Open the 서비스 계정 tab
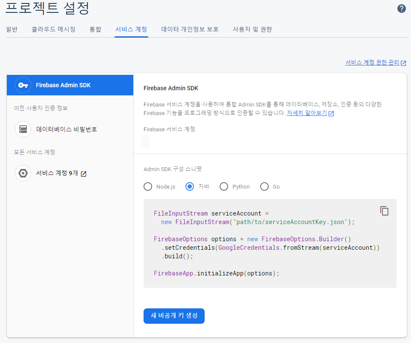The image size is (411, 343). click(131, 30)
